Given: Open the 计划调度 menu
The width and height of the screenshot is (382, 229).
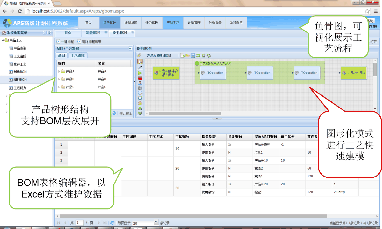Looking at the screenshot, I should pos(131,23).
